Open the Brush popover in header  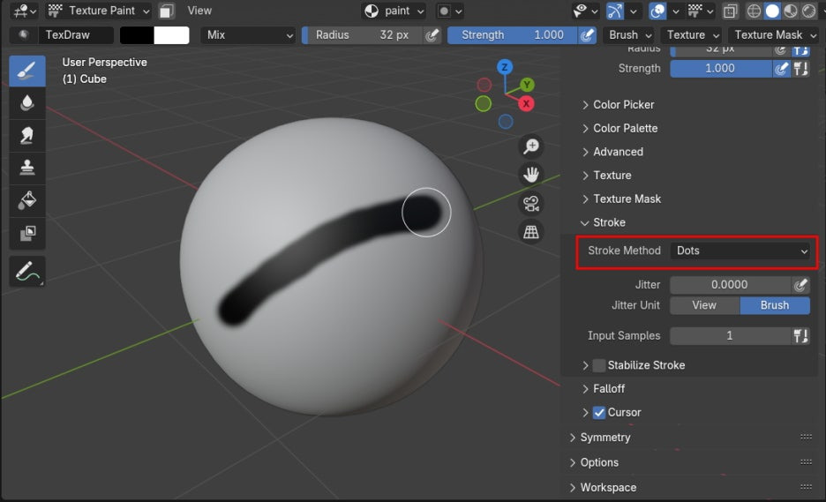point(630,34)
